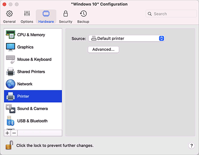This screenshot has width=199, height=155.
Task: Click the unlocked padlock icon
Action: 10,145
